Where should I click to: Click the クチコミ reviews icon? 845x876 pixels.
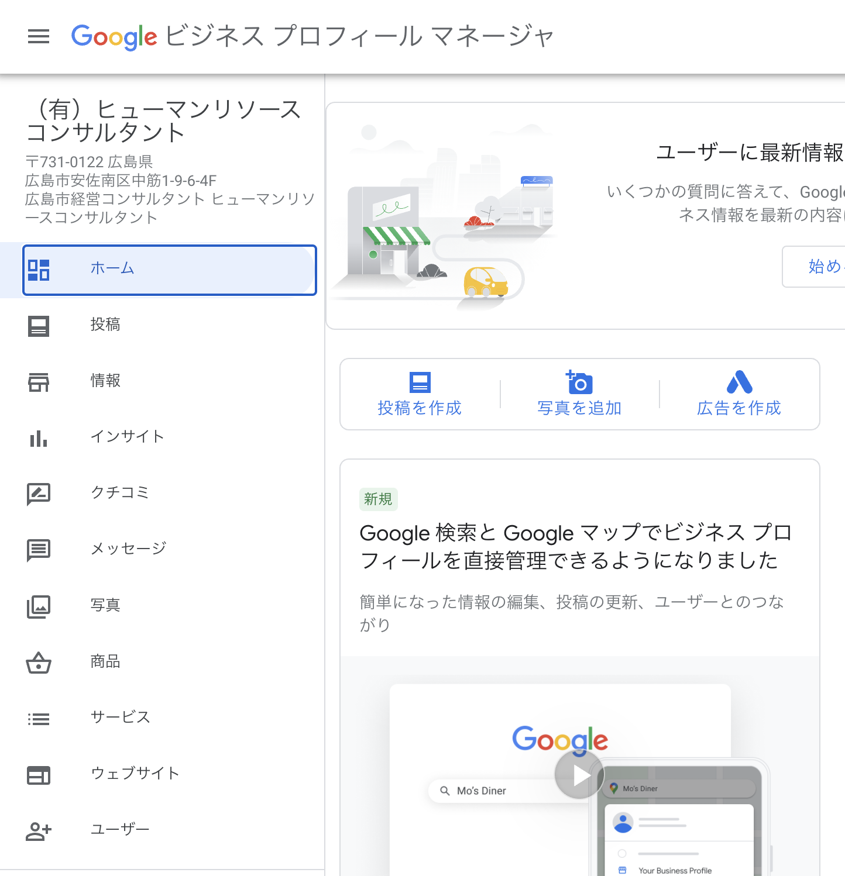pyautogui.click(x=39, y=494)
